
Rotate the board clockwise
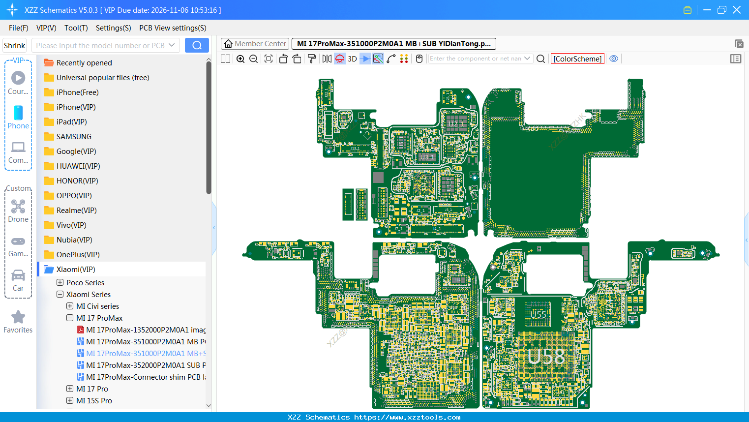(297, 59)
